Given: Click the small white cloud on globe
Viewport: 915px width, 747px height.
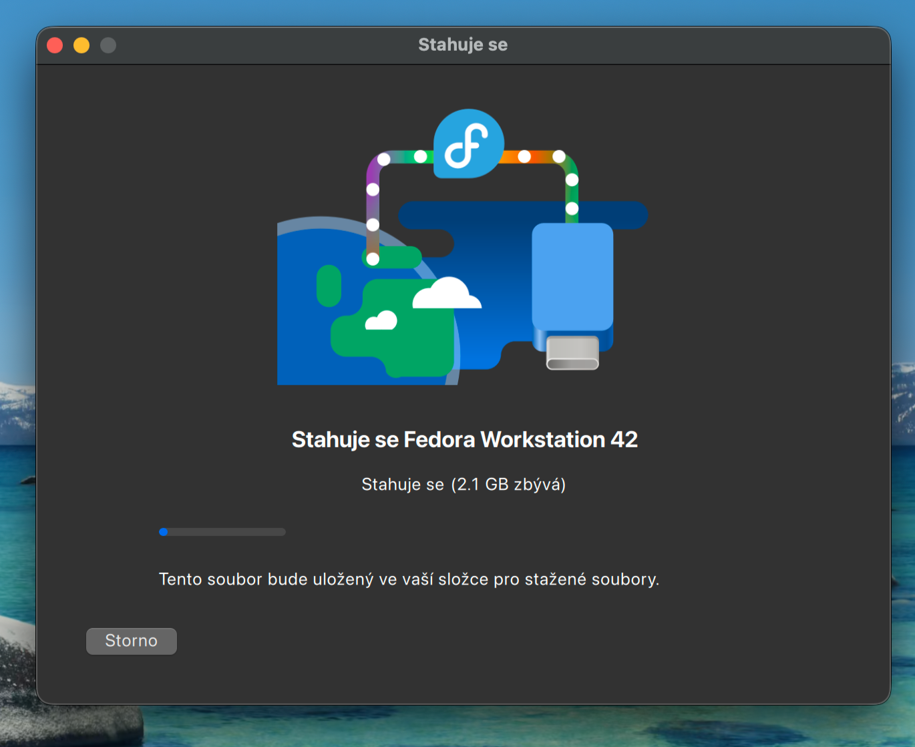Looking at the screenshot, I should (381, 321).
